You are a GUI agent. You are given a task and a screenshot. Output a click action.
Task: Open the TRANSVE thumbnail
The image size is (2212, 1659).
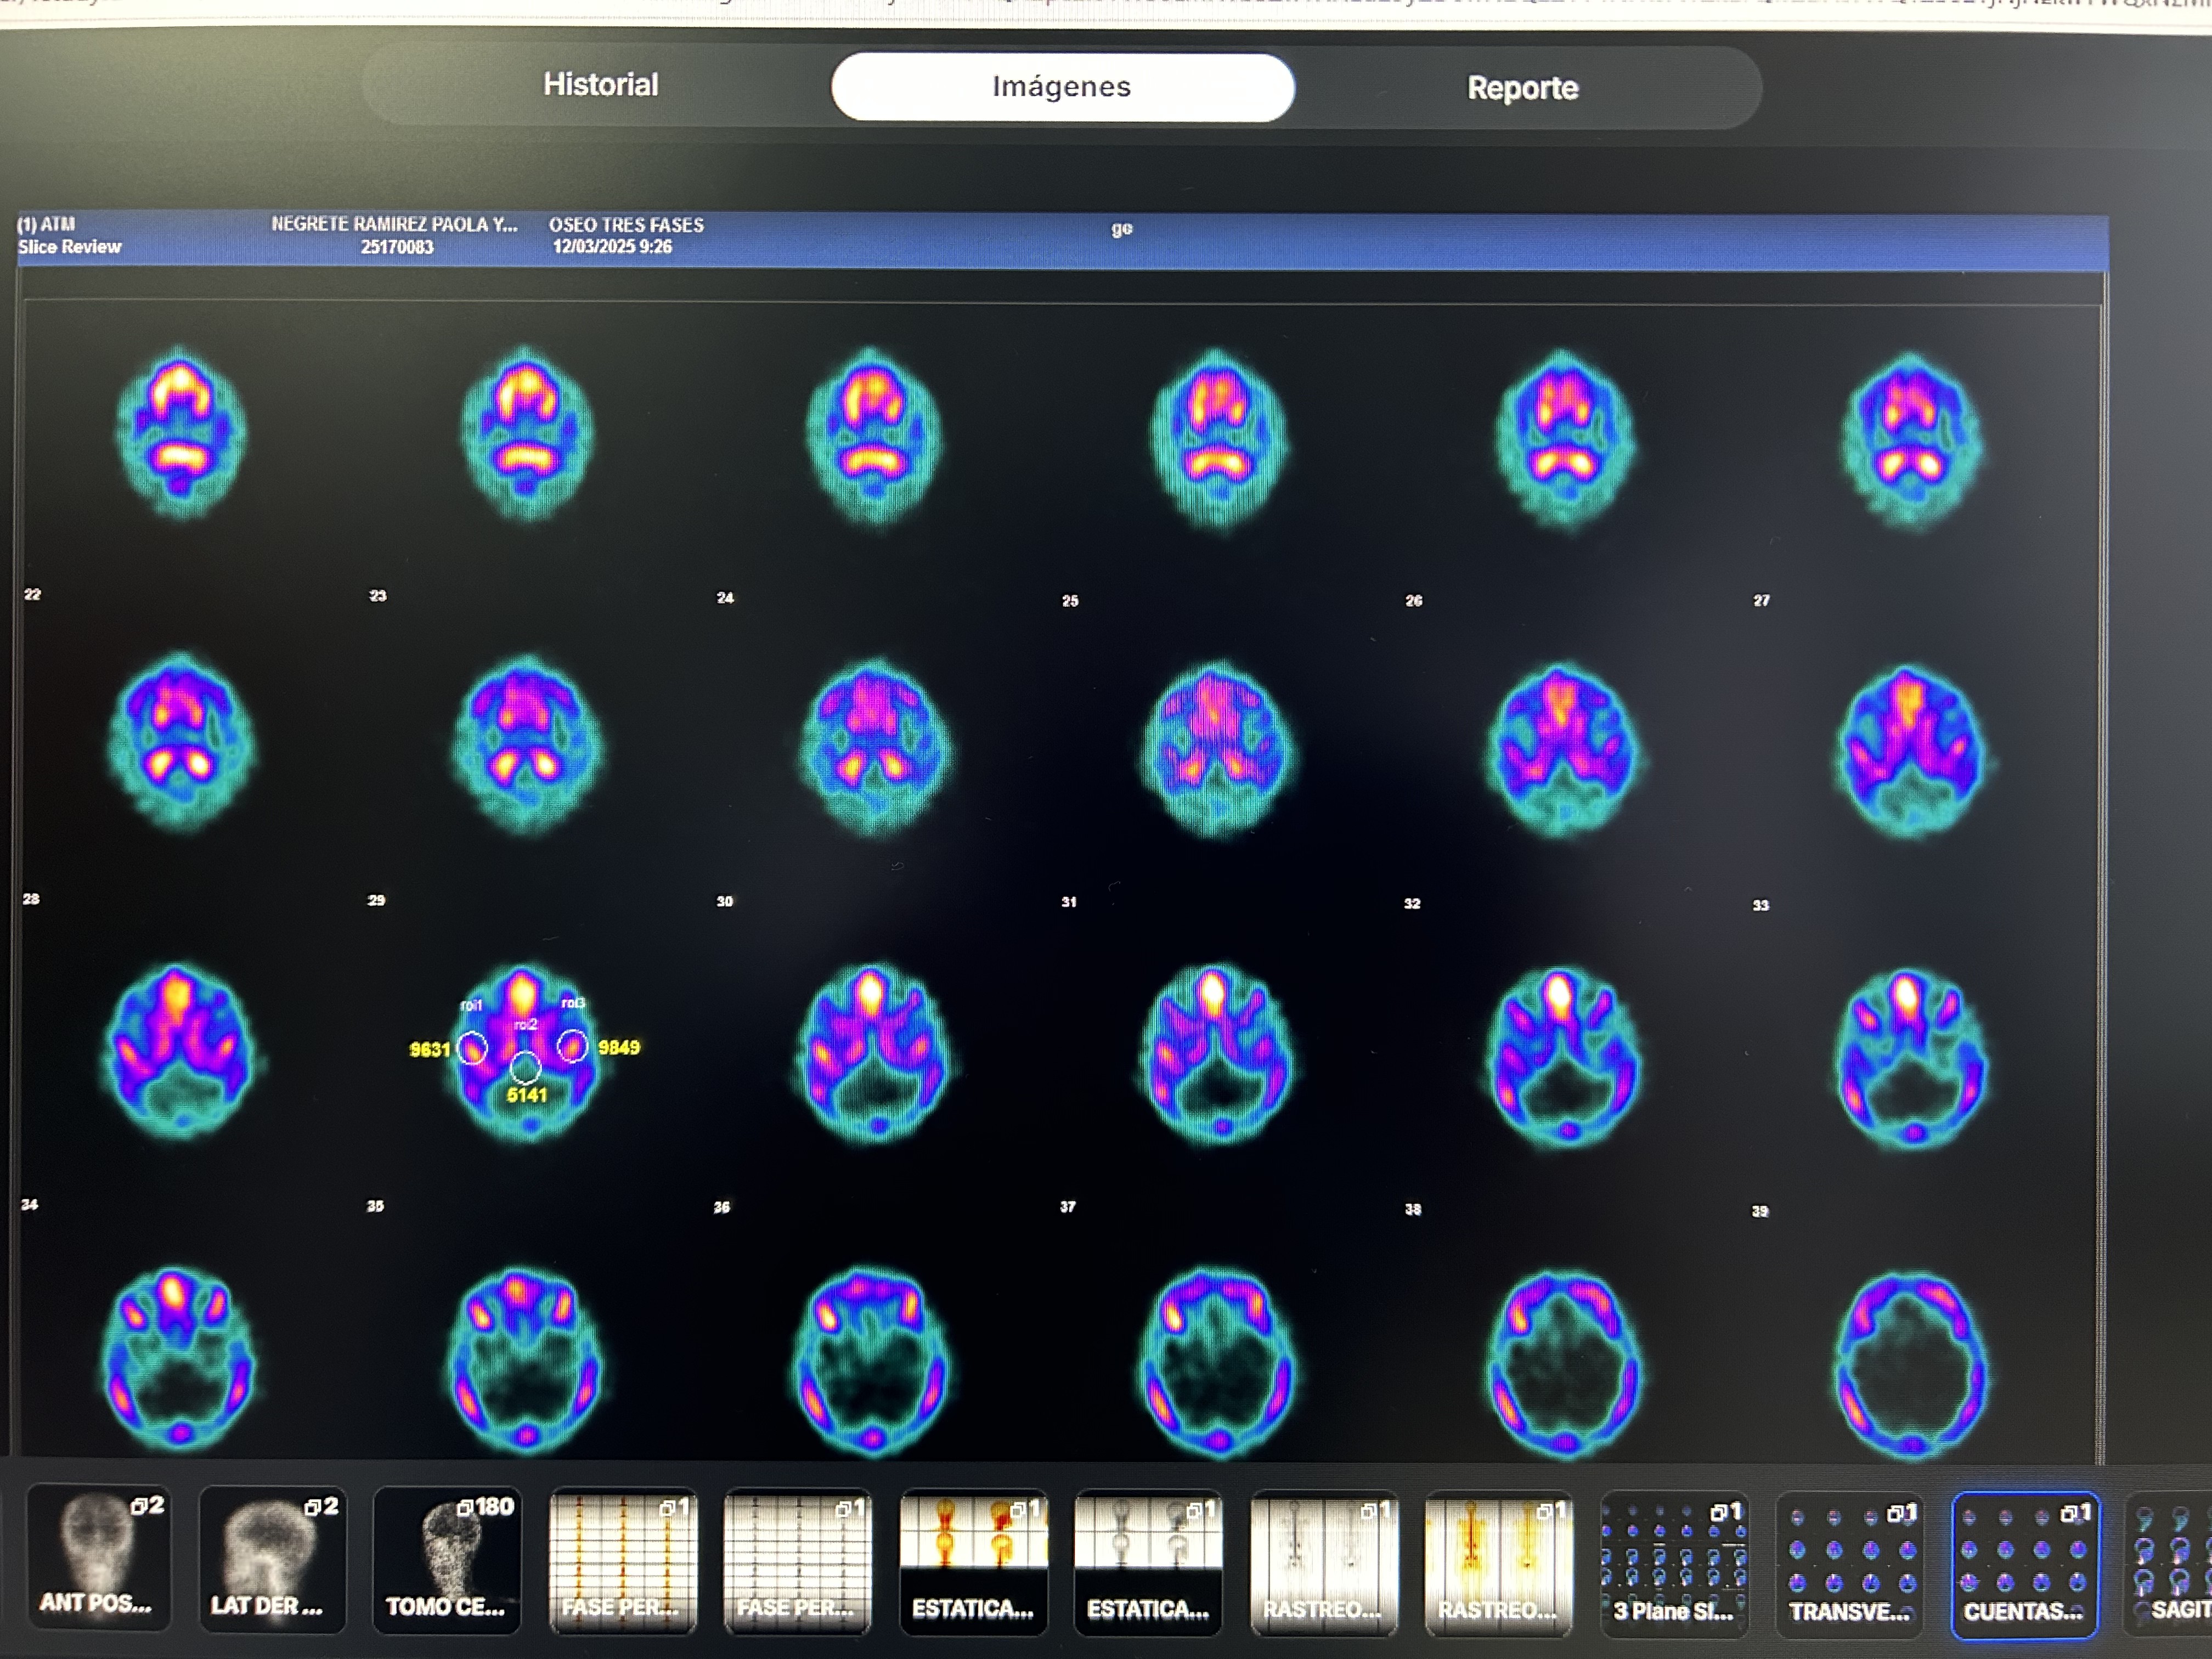1849,1566
